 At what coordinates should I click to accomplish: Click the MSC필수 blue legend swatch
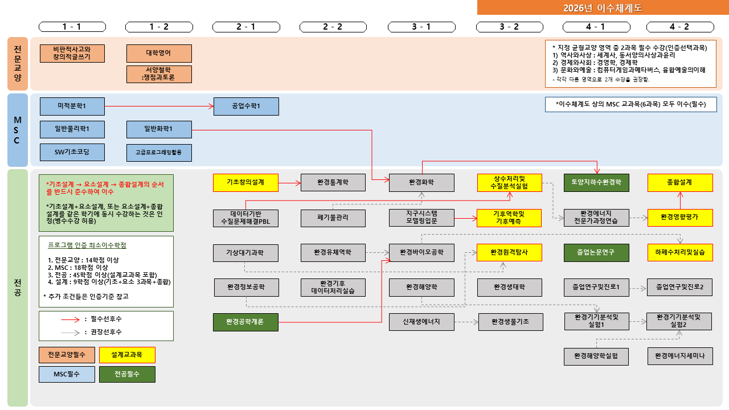(x=67, y=374)
